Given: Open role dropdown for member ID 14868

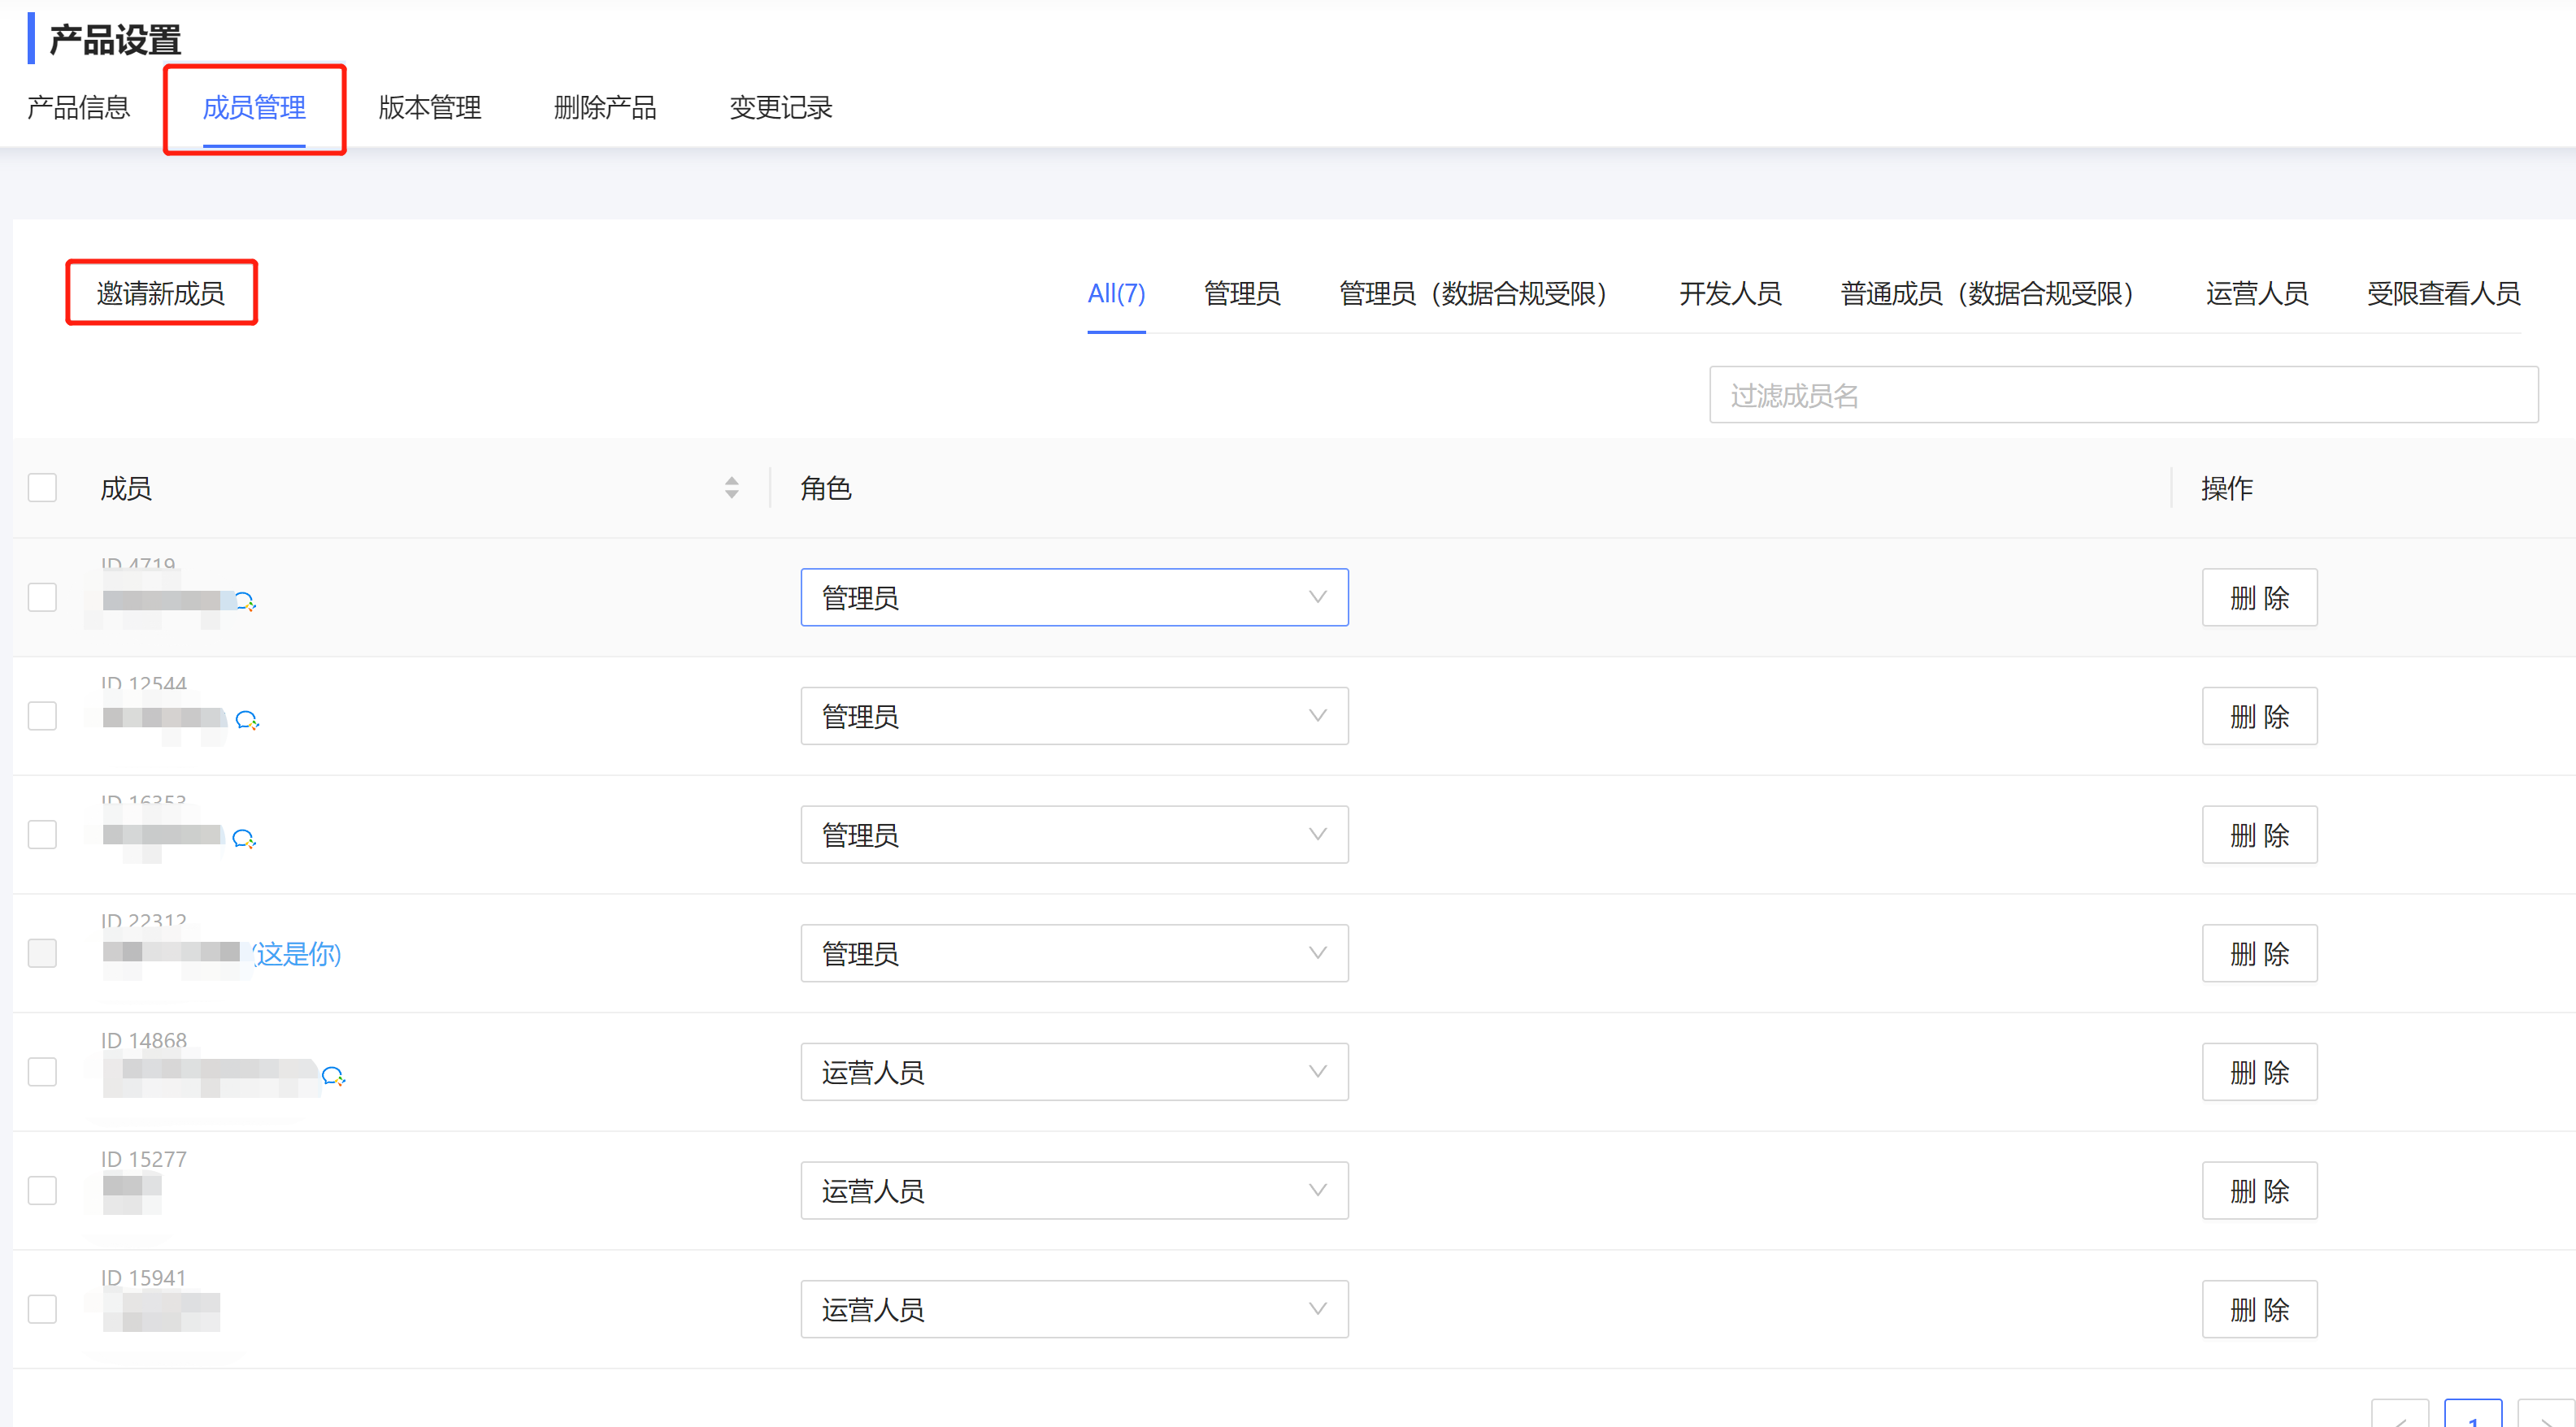Looking at the screenshot, I should 1074,1072.
